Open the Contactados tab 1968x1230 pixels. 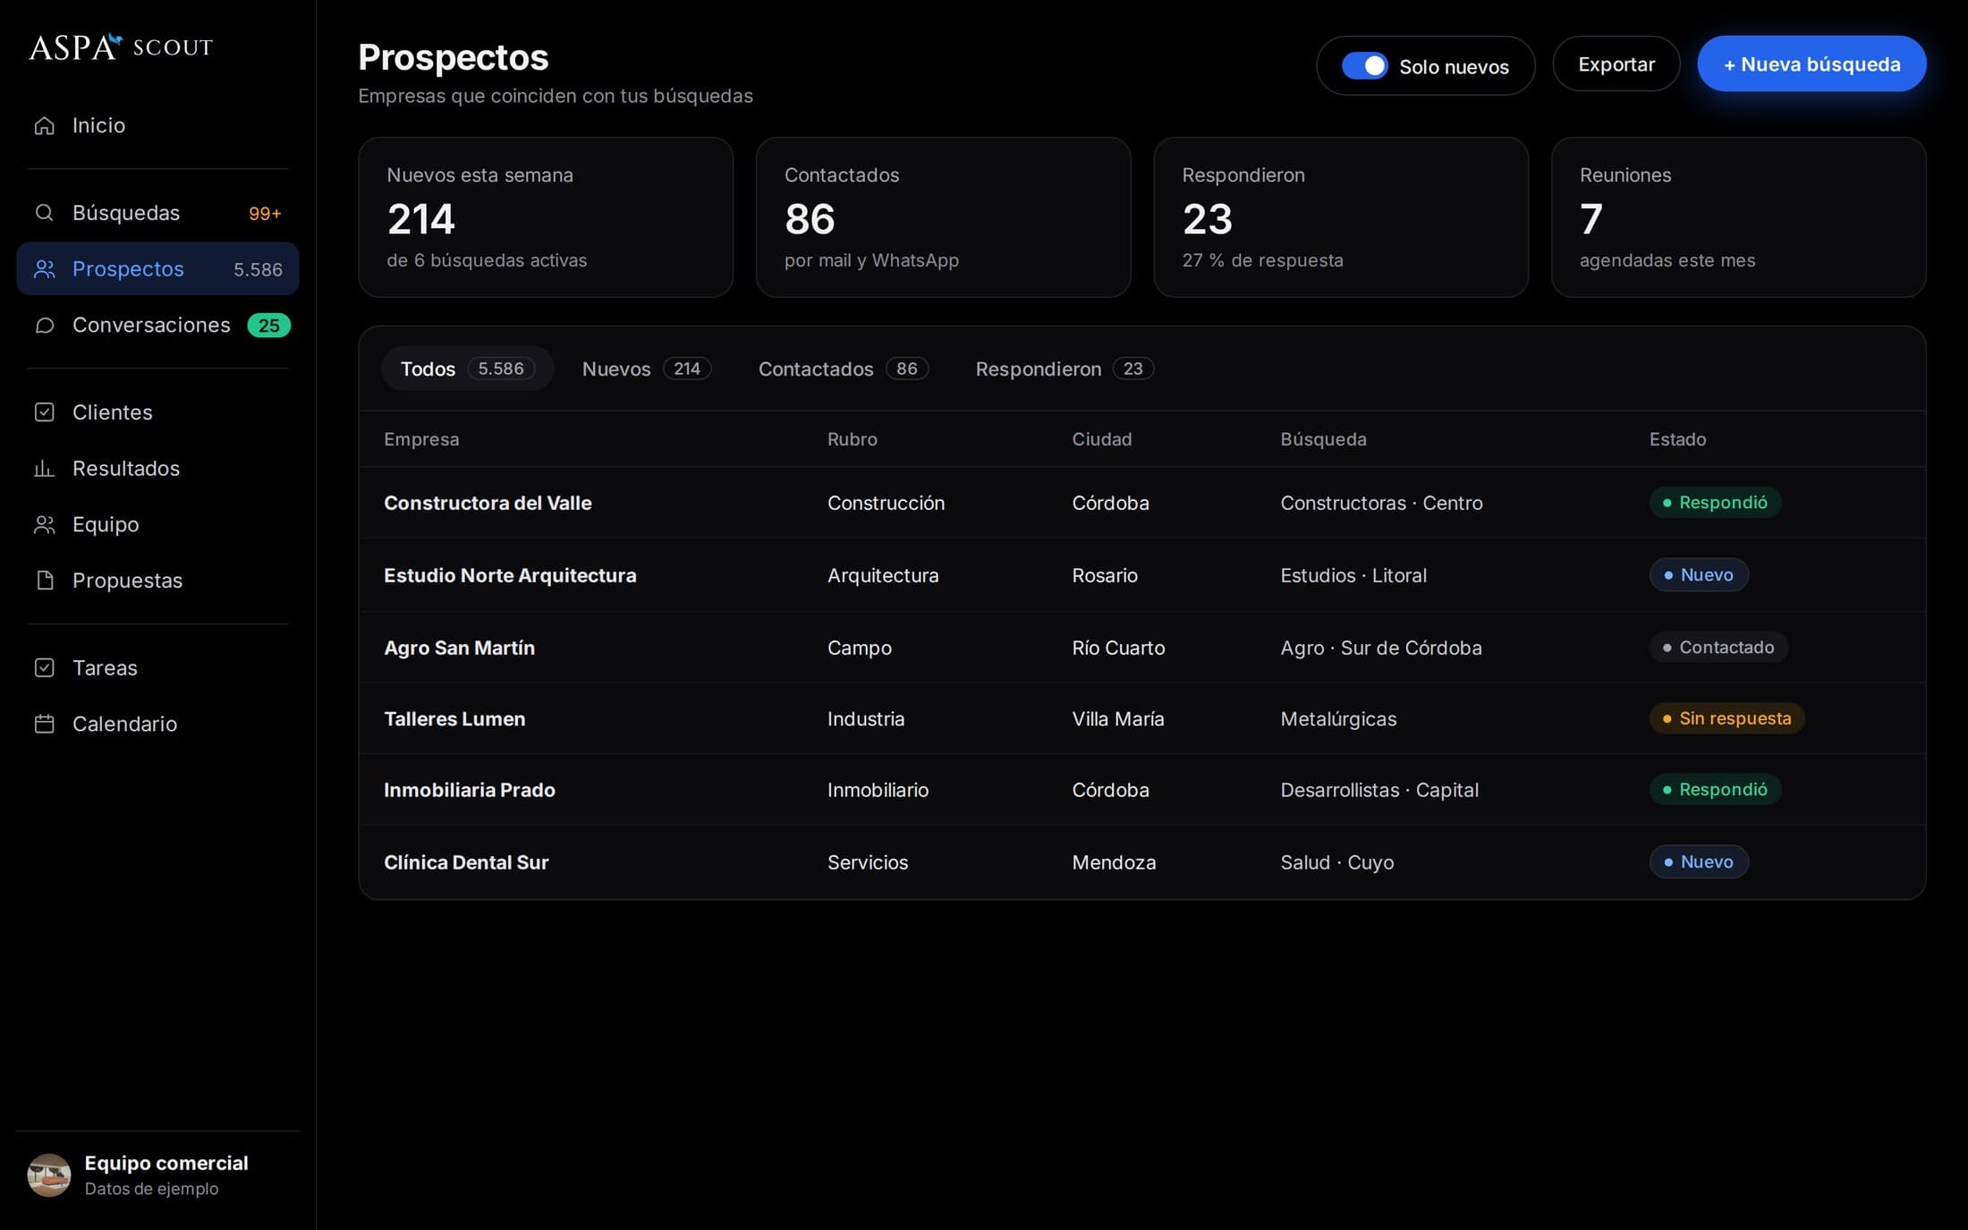tap(843, 369)
